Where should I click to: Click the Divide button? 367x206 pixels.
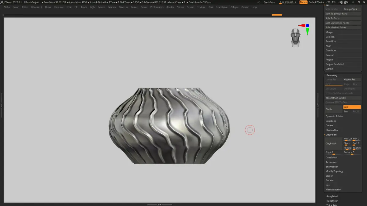(x=333, y=109)
